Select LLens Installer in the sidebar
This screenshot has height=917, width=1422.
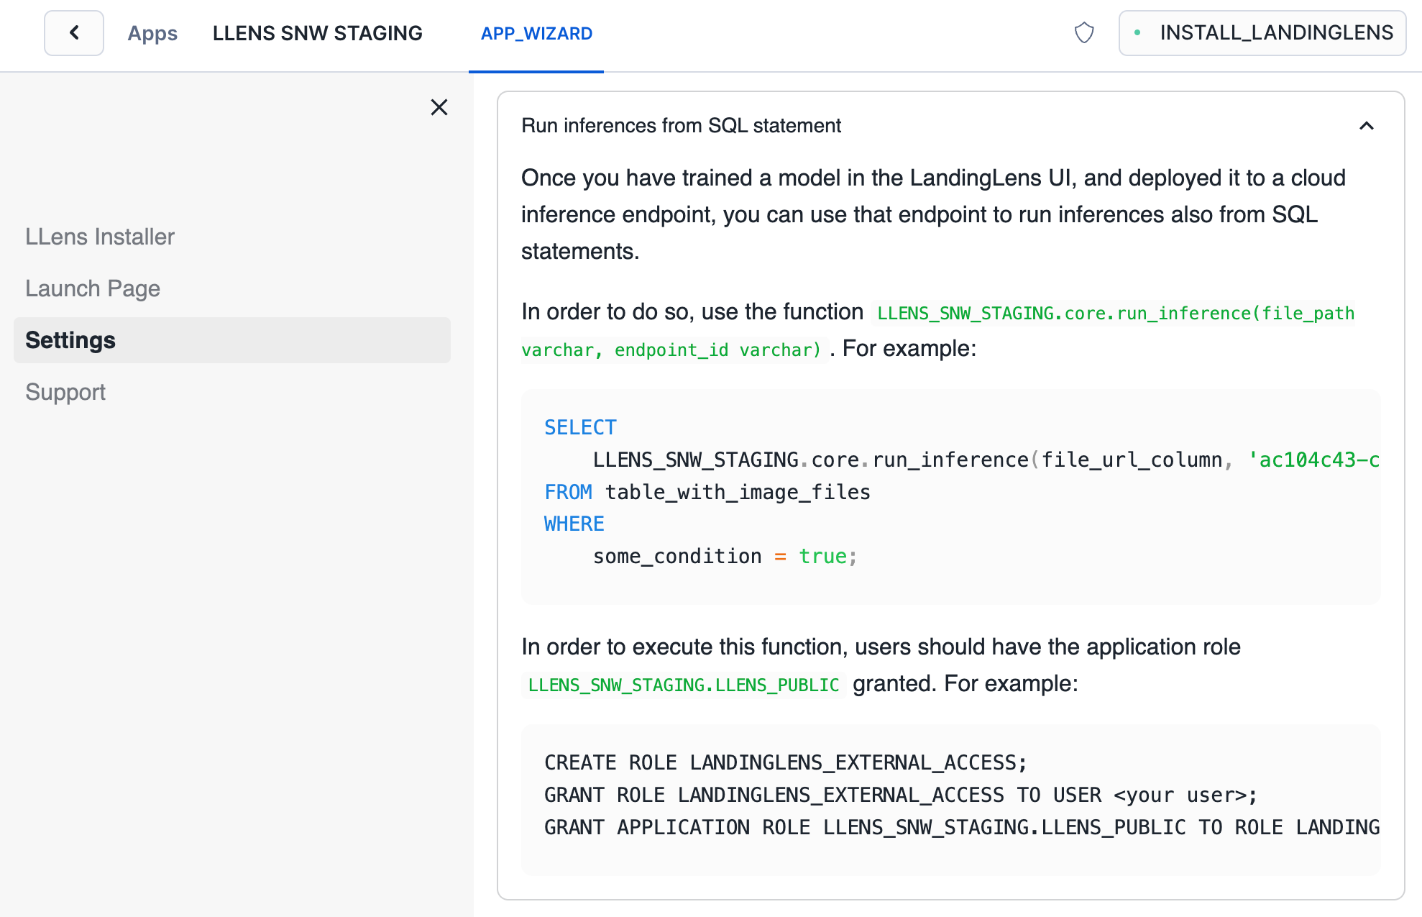(x=100, y=237)
